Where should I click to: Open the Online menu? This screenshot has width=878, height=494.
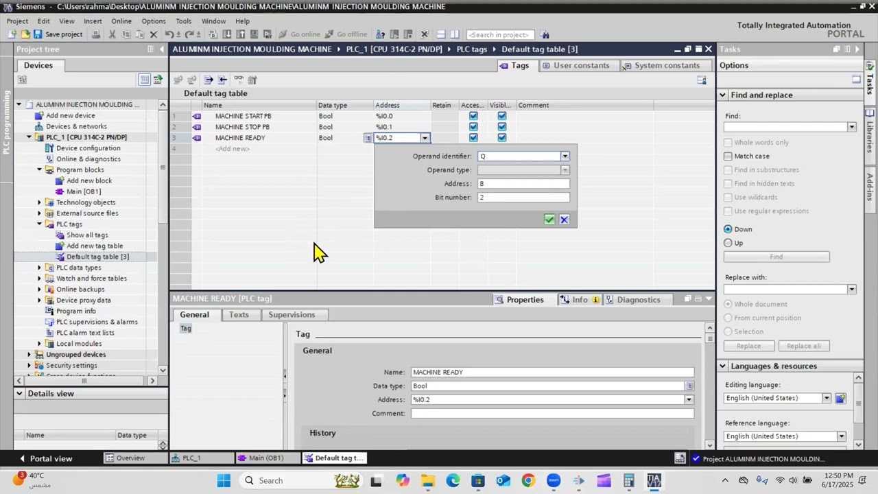point(121,21)
